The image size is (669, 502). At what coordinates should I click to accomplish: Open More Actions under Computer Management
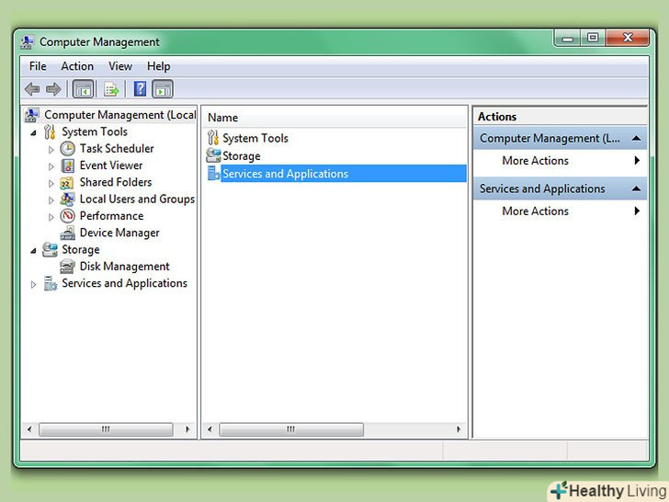coord(561,161)
